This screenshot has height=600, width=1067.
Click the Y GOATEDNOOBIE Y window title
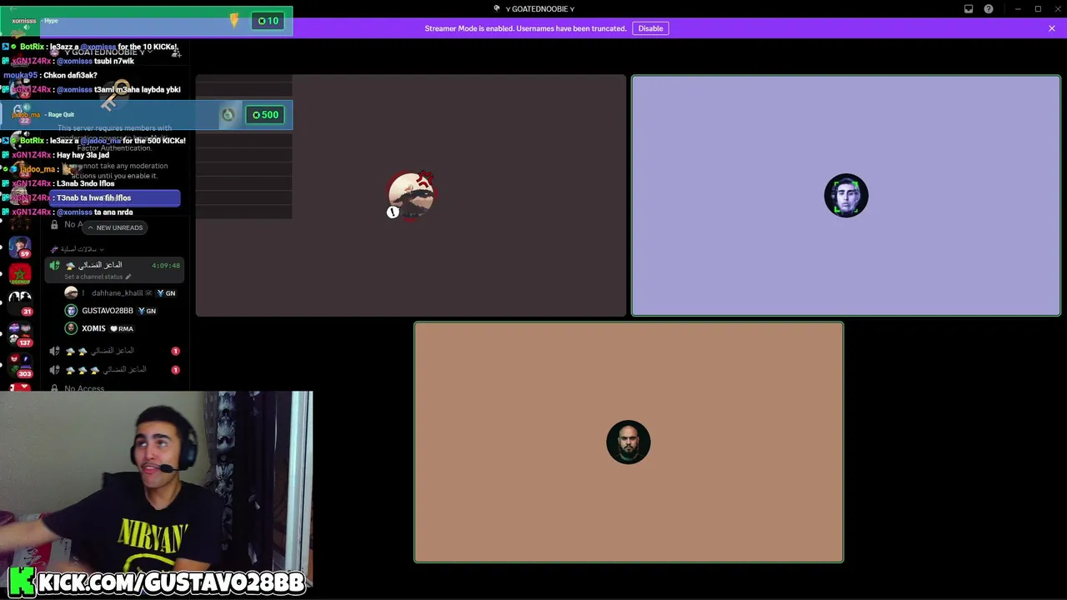coord(539,9)
